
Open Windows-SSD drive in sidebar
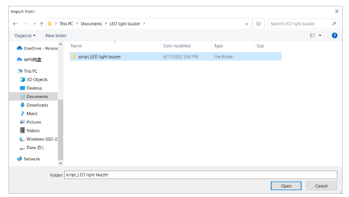pos(38,139)
